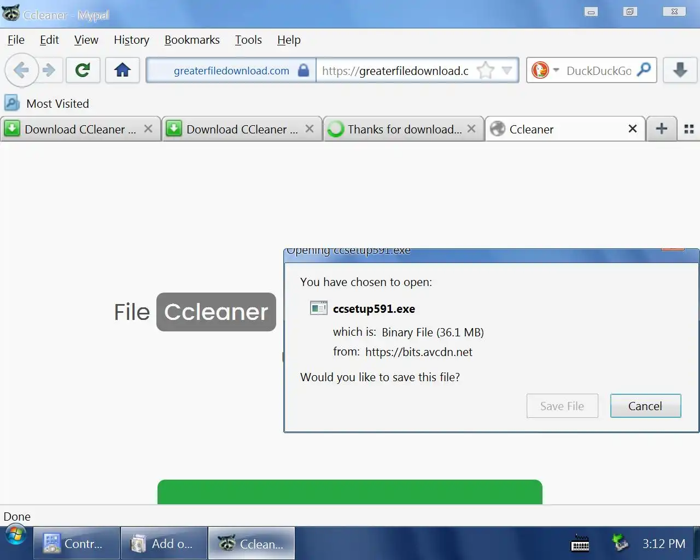Viewport: 700px width, 560px height.
Task: Cancel the ccsetup591.exe download dialog
Action: click(x=645, y=406)
